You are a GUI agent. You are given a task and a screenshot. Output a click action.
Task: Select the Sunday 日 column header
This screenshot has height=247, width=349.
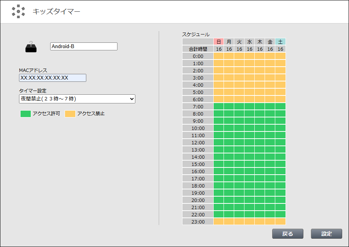[219, 42]
